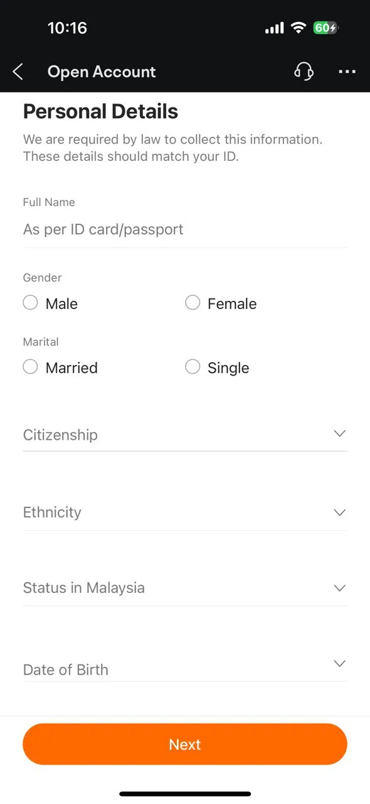Tap the battery indicator in status bar
Image resolution: width=370 pixels, height=804 pixels.
(x=325, y=28)
